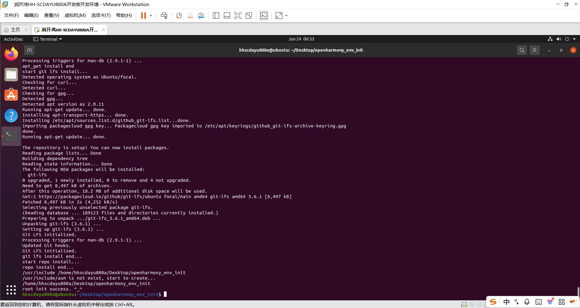
Task: Click the terminal scrollbar thumb
Action: click(x=578, y=292)
